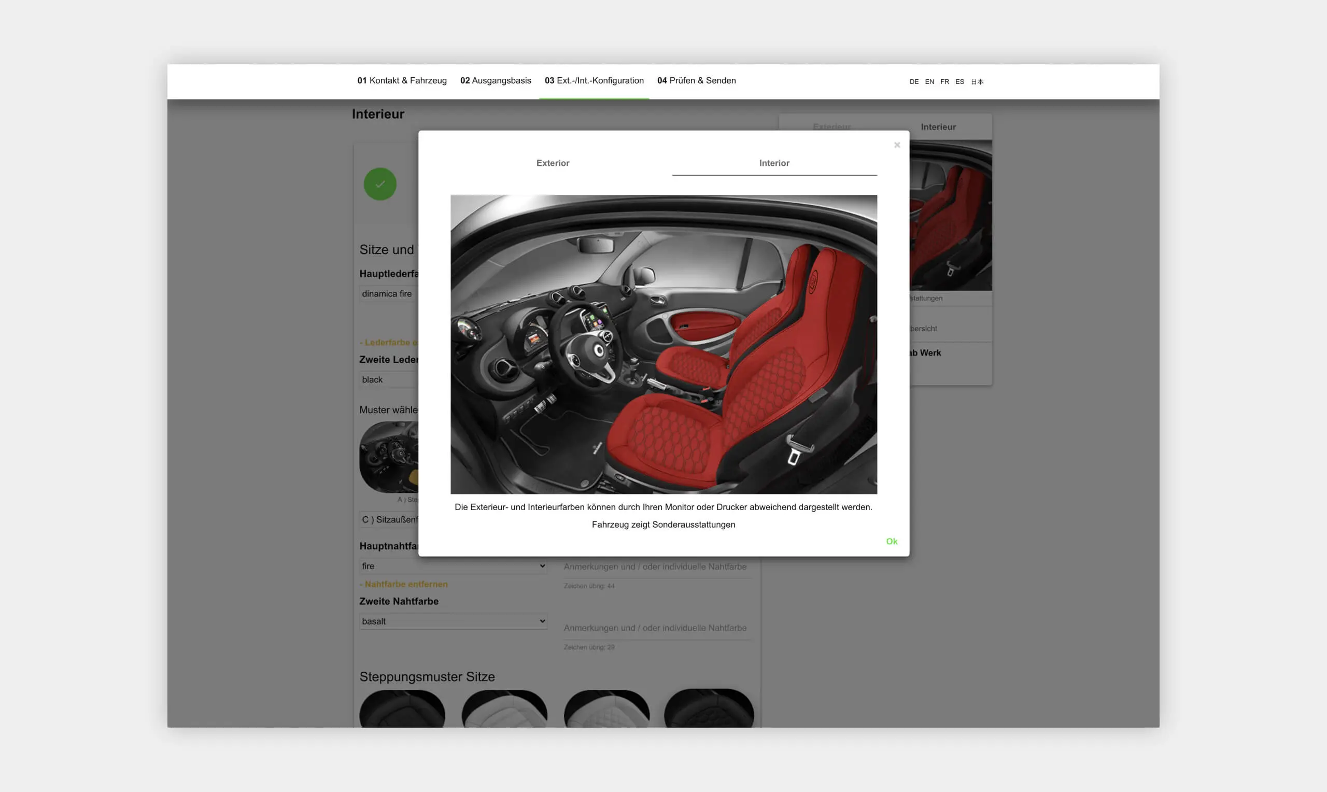
Task: Click the Lederfarbe entfernen link
Action: [x=388, y=342]
